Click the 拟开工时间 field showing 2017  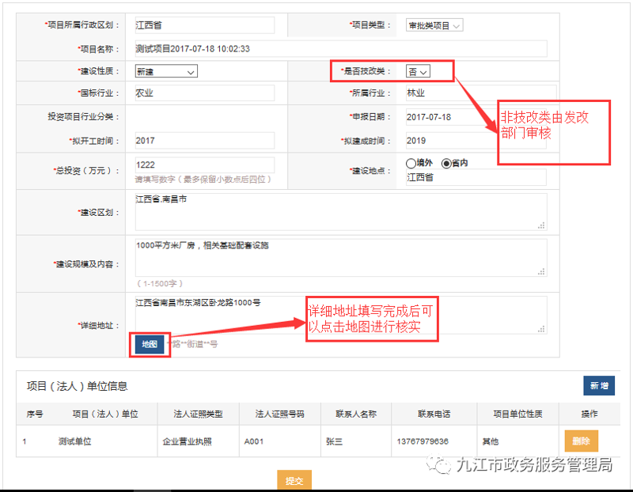[x=205, y=141]
